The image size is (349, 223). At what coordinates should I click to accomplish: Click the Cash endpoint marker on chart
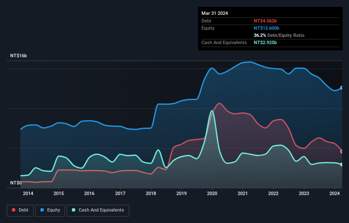[342, 164]
